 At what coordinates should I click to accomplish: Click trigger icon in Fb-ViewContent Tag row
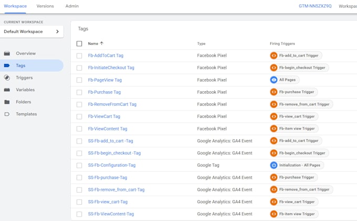[274, 128]
